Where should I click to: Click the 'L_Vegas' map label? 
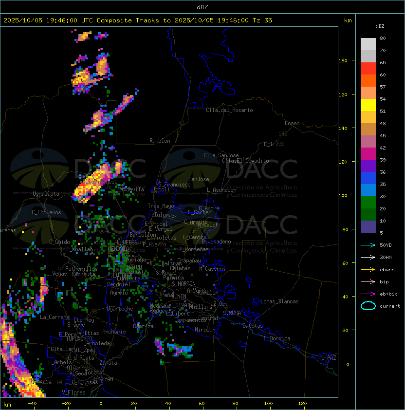click(x=56, y=274)
